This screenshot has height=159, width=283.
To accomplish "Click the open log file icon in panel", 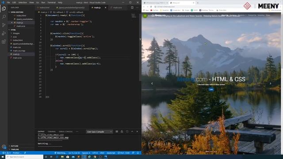I will point(127,132).
